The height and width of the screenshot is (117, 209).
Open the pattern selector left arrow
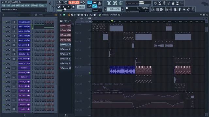click(x=105, y=9)
